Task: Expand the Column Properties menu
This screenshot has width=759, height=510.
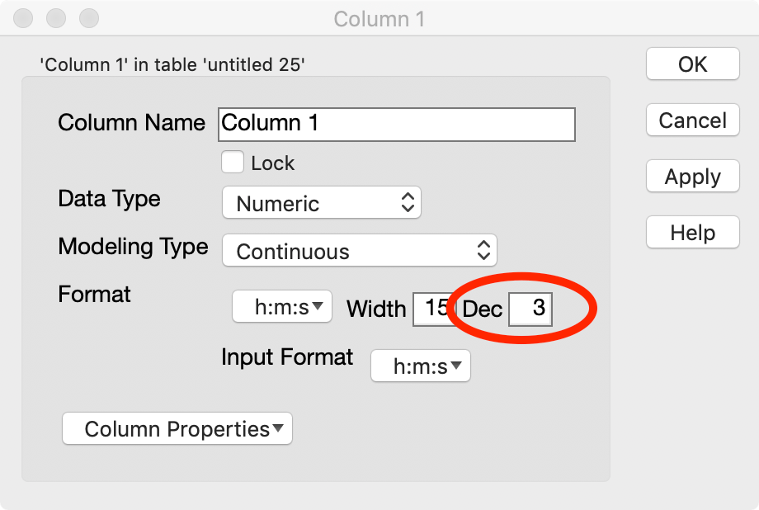Action: 177,429
